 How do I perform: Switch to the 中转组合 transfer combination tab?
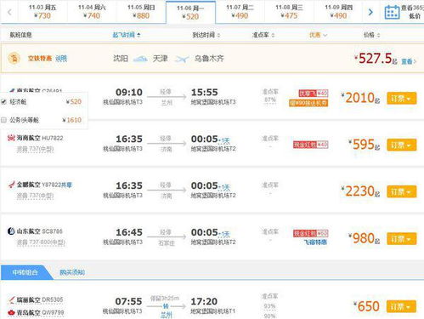[x=25, y=272]
